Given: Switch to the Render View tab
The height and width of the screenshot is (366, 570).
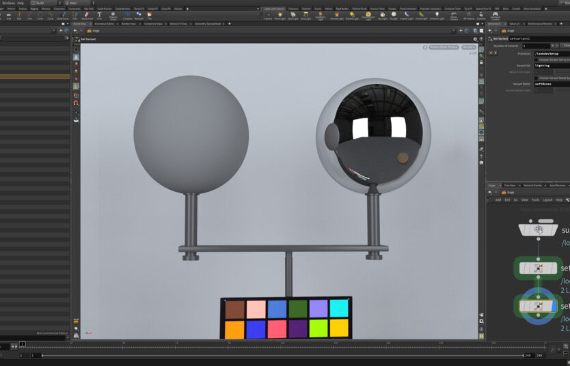Looking at the screenshot, I should (128, 23).
